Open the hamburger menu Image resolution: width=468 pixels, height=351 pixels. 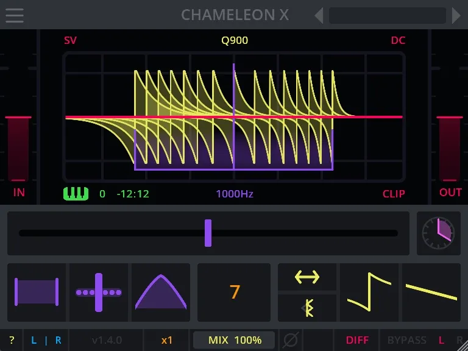pyautogui.click(x=15, y=15)
